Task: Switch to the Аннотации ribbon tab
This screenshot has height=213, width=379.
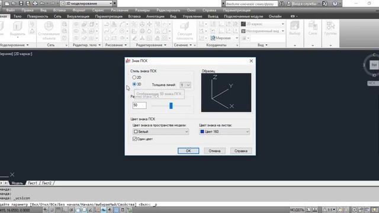Action: (155, 17)
